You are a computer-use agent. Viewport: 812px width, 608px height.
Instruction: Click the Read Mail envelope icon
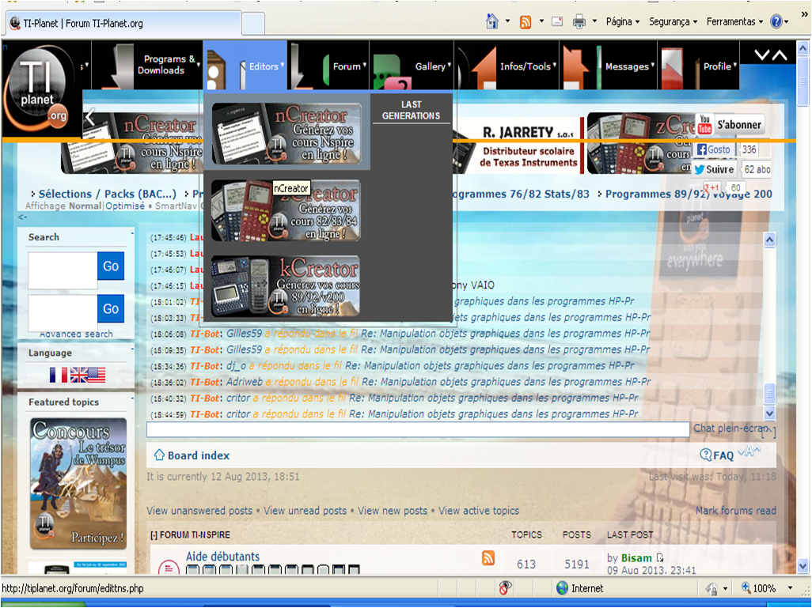[x=557, y=21]
